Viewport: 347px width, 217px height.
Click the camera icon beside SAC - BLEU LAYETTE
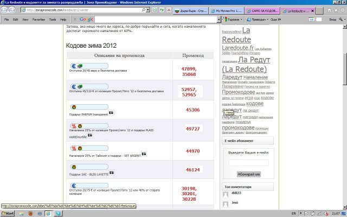tap(112, 173)
